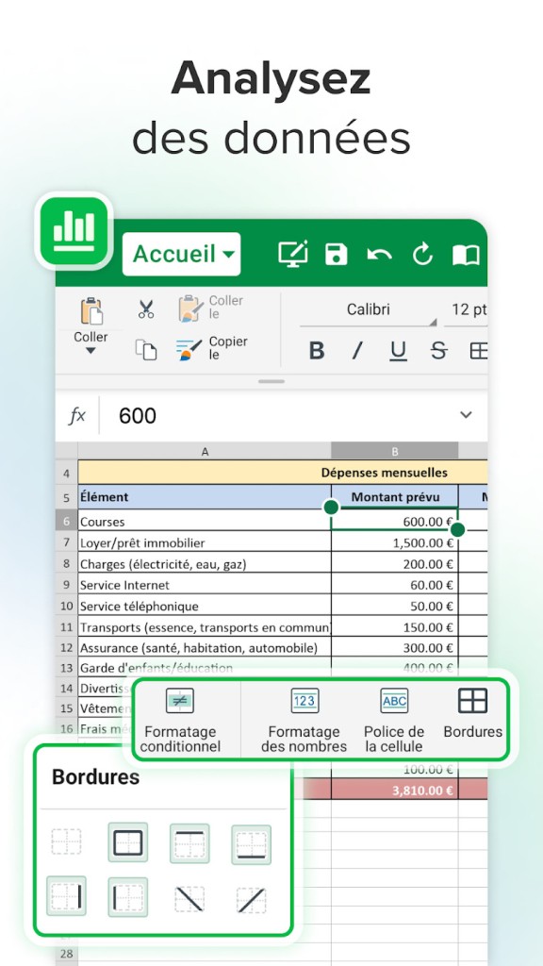Viewport: 543px width, 966px height.
Task: Select the Copier le format painter
Action: (211, 348)
